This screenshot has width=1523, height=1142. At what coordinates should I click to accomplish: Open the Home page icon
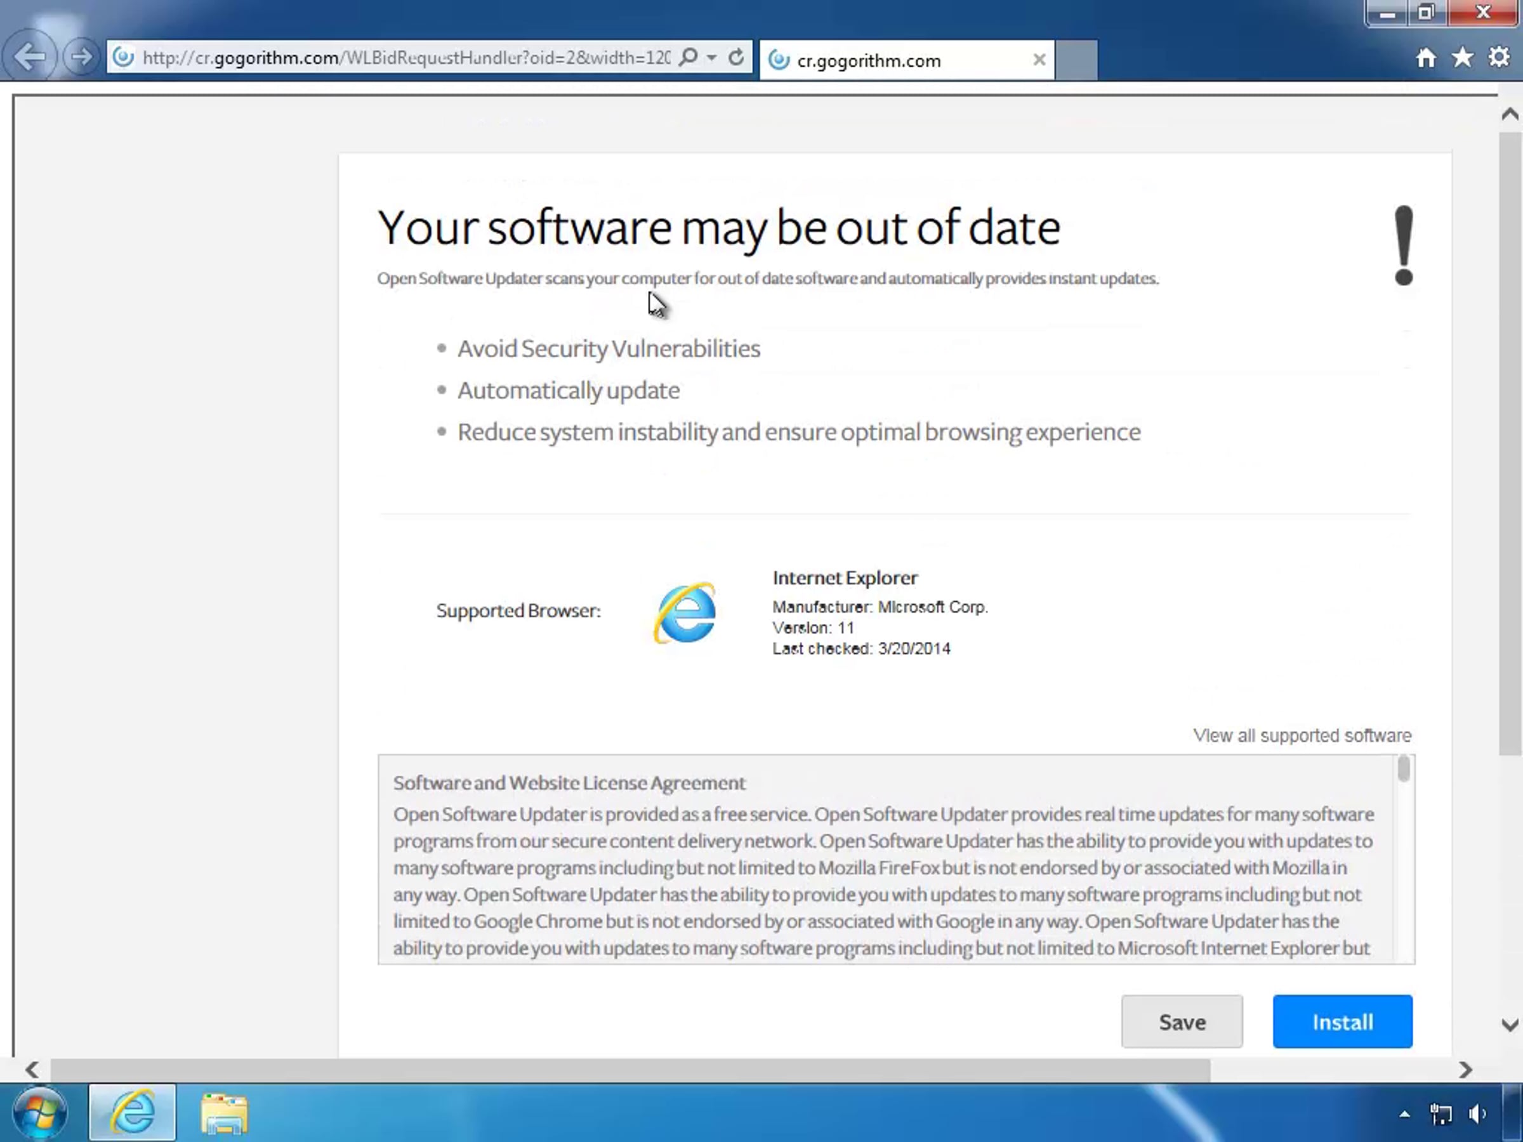[x=1426, y=57]
